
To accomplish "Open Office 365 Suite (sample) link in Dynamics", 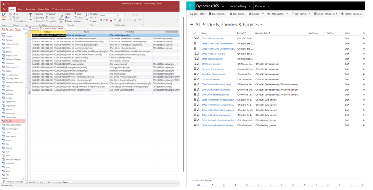I will point(212,38).
